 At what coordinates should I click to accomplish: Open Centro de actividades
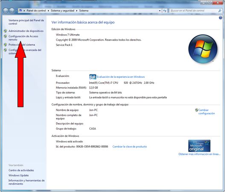pos(21,170)
